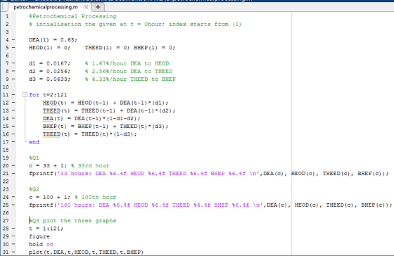Place cursor in 'DEA(1) = 0.65;'
This screenshot has height=256, width=394.
(53, 39)
